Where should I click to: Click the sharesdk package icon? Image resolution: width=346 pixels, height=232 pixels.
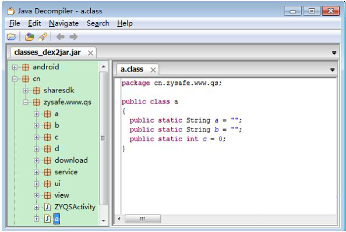coord(37,90)
